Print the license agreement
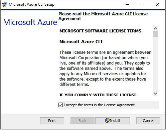The height and width of the screenshot is (130, 166). [x=52, y=121]
